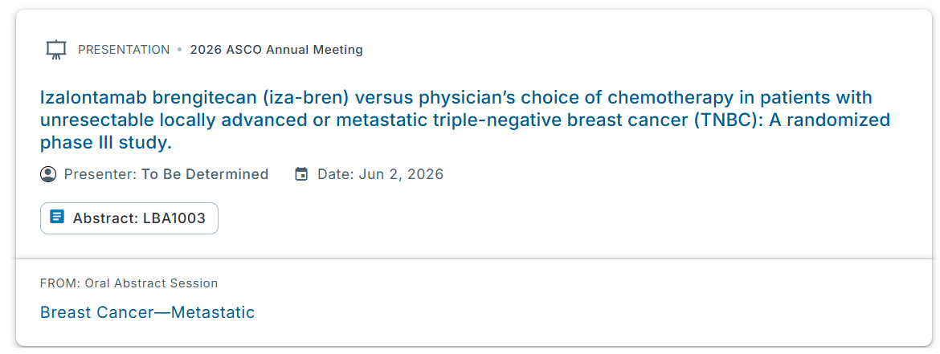940x354 pixels.
Task: Click the presentation easel icon
Action: [55, 50]
